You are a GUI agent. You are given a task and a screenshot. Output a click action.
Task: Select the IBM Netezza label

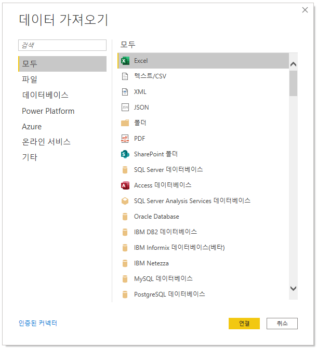(151, 263)
